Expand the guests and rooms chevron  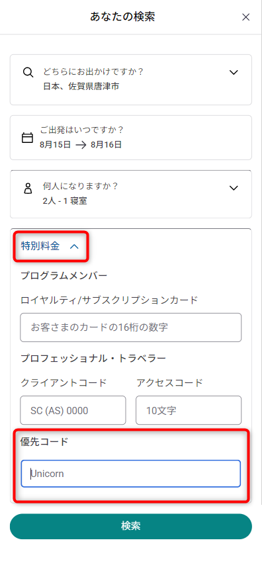click(234, 188)
